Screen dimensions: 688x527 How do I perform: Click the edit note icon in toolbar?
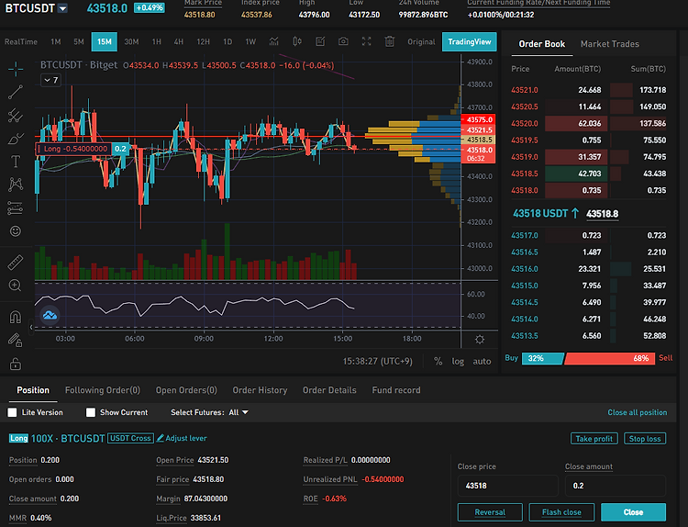tap(320, 41)
